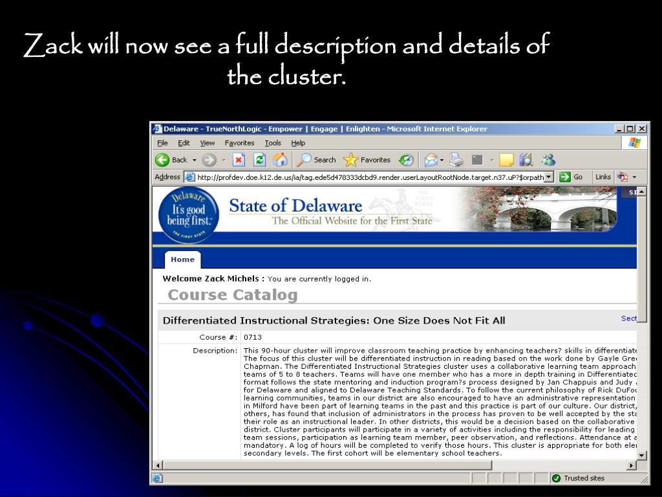Viewport: 662px width, 497px height.
Task: Click the Trusted sites status indicator
Action: [x=579, y=478]
